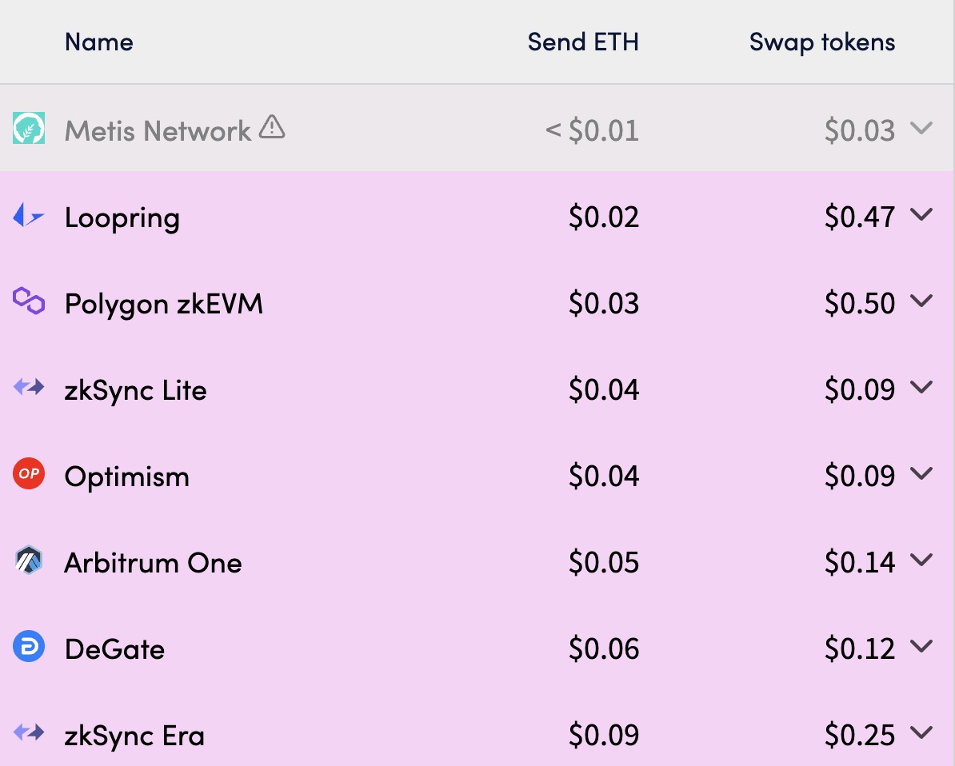Open the Optimism row dropdown chevron
This screenshot has height=766, width=955.
[921, 474]
